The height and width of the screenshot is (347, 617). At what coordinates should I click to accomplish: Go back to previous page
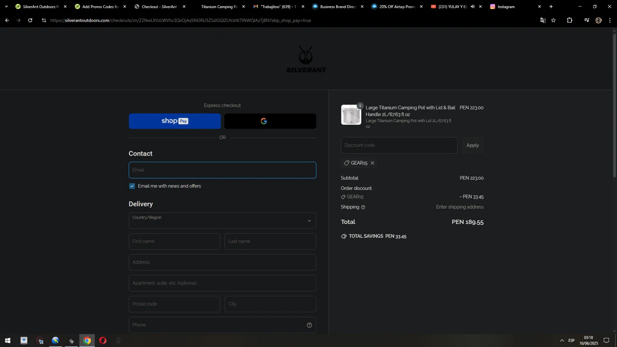tap(7, 20)
